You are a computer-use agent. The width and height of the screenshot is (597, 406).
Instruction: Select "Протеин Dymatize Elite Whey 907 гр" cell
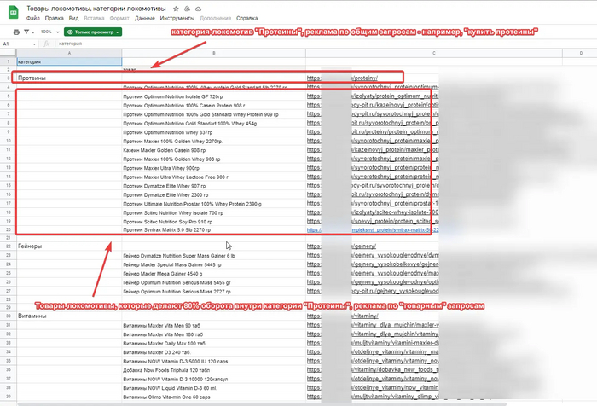tap(213, 186)
